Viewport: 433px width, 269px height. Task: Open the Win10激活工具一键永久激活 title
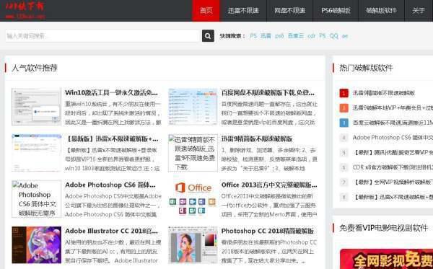coord(111,93)
